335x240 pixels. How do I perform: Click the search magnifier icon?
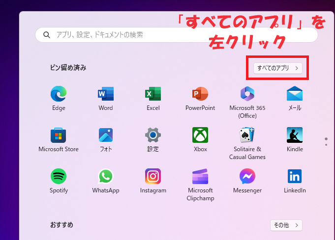click(47, 35)
